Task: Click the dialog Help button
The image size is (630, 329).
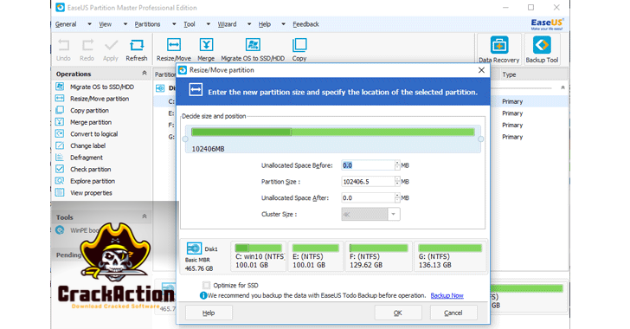Action: [209, 313]
